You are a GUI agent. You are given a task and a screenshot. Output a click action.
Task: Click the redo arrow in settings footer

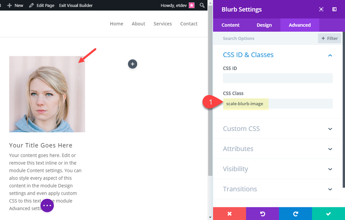tap(296, 214)
